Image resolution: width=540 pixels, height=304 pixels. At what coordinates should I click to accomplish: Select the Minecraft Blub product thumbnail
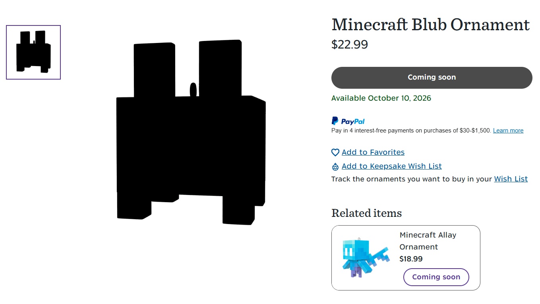[x=33, y=52]
